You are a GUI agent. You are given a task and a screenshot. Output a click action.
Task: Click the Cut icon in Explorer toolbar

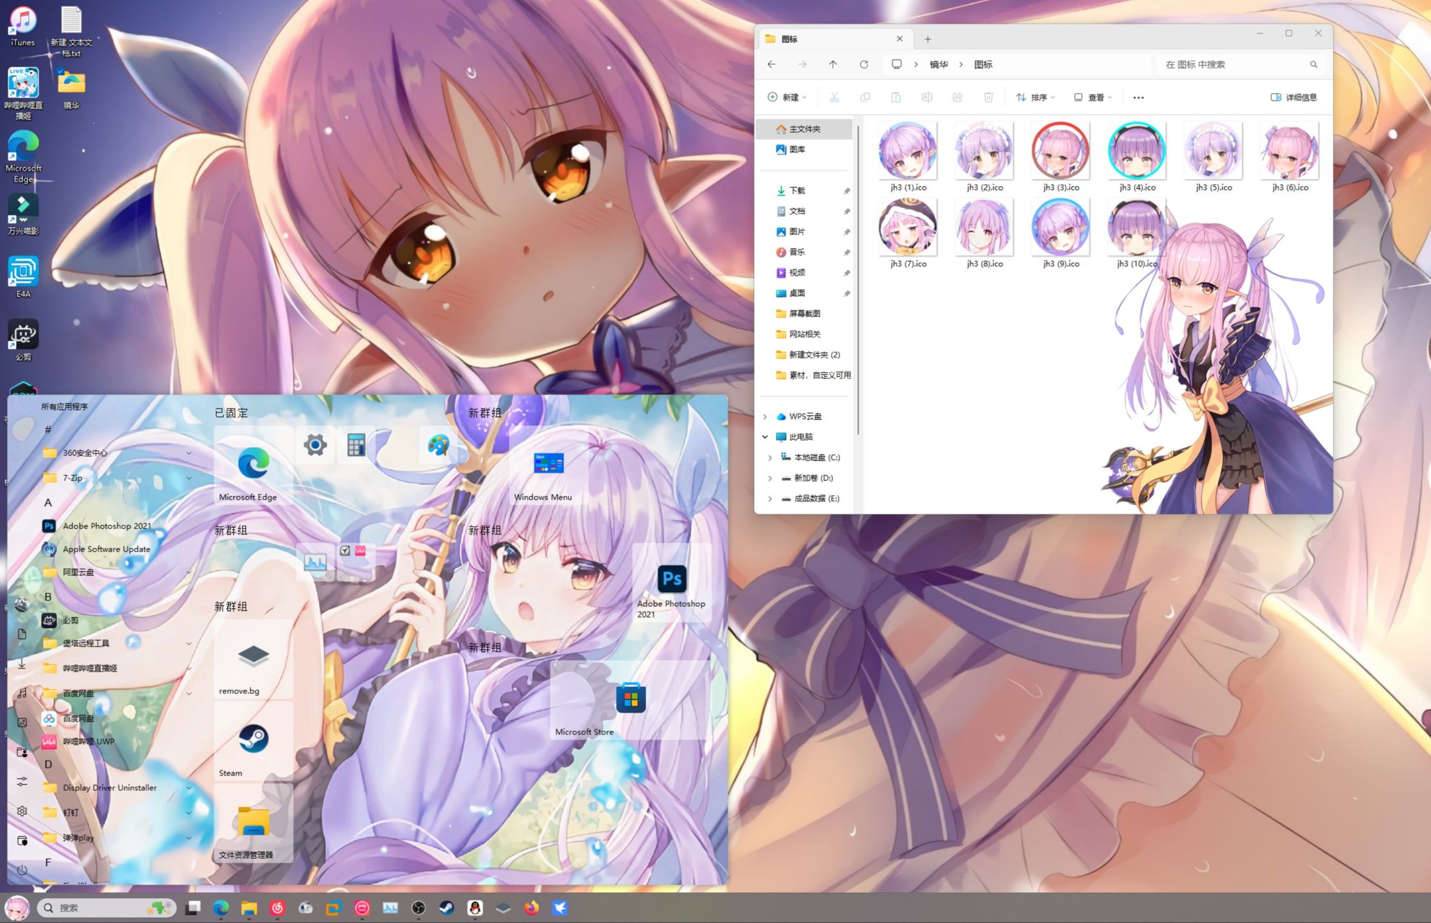pos(834,97)
